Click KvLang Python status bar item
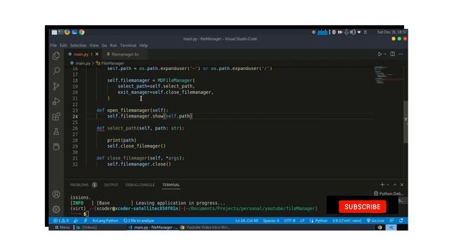The image size is (449, 252). 105,220
